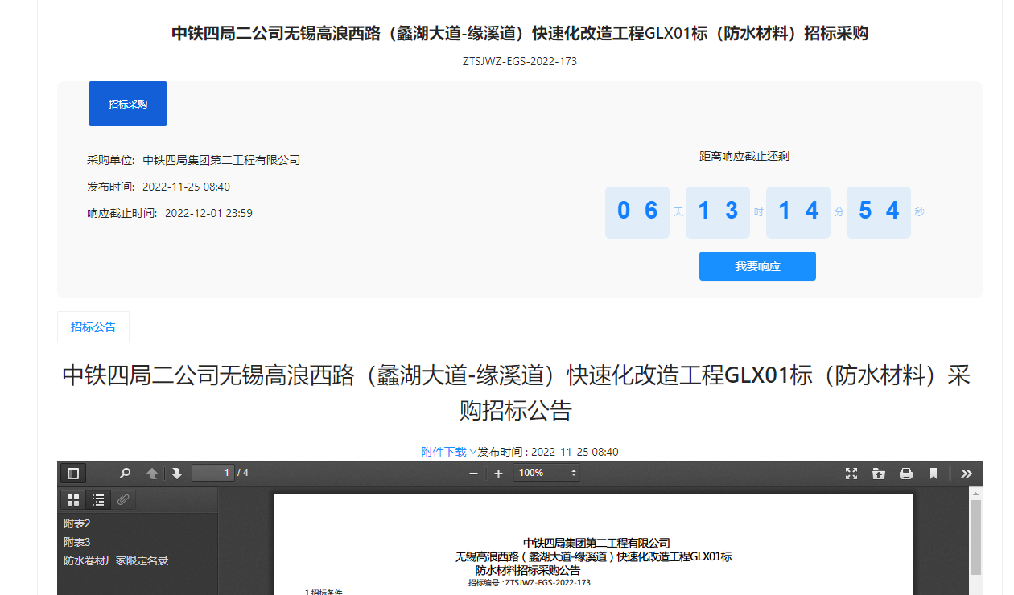1014x595 pixels.
Task: Click the tender number ZTSJWZ-EGS-2022-173 under the title
Action: (520, 61)
